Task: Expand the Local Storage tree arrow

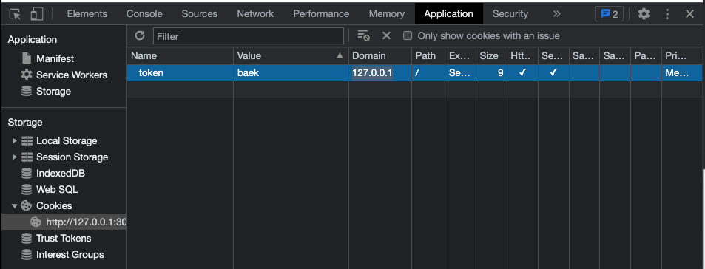Action: 14,141
